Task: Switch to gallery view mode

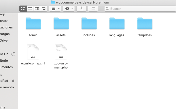Action: (x=44, y=9)
